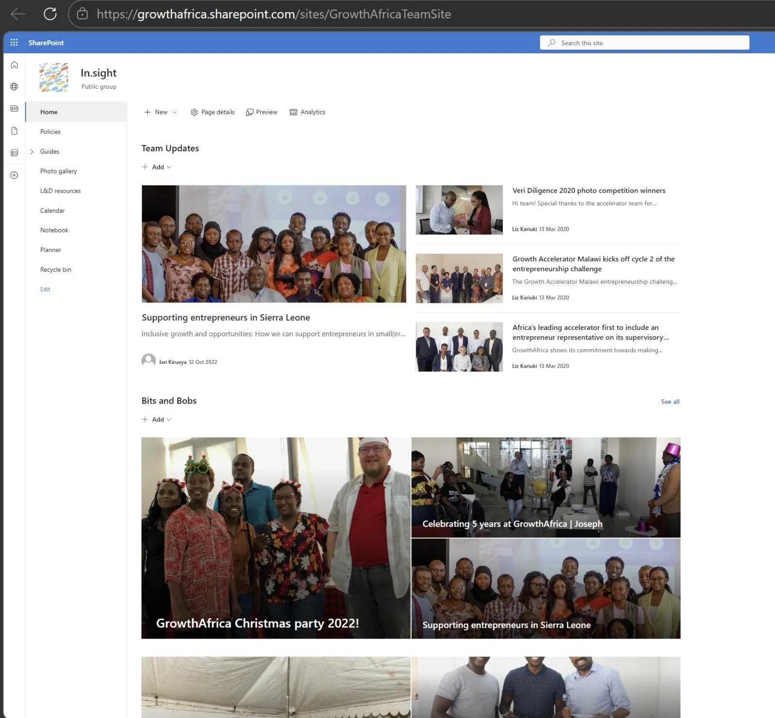This screenshot has height=718, width=775.
Task: Go back using the browser back arrow
Action: [x=18, y=14]
